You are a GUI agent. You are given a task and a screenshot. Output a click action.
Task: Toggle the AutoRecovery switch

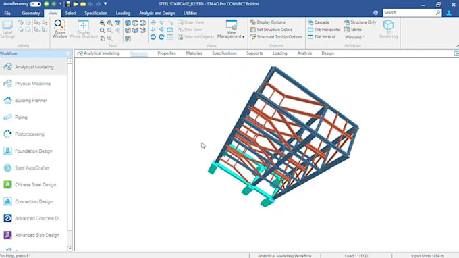pos(35,4)
